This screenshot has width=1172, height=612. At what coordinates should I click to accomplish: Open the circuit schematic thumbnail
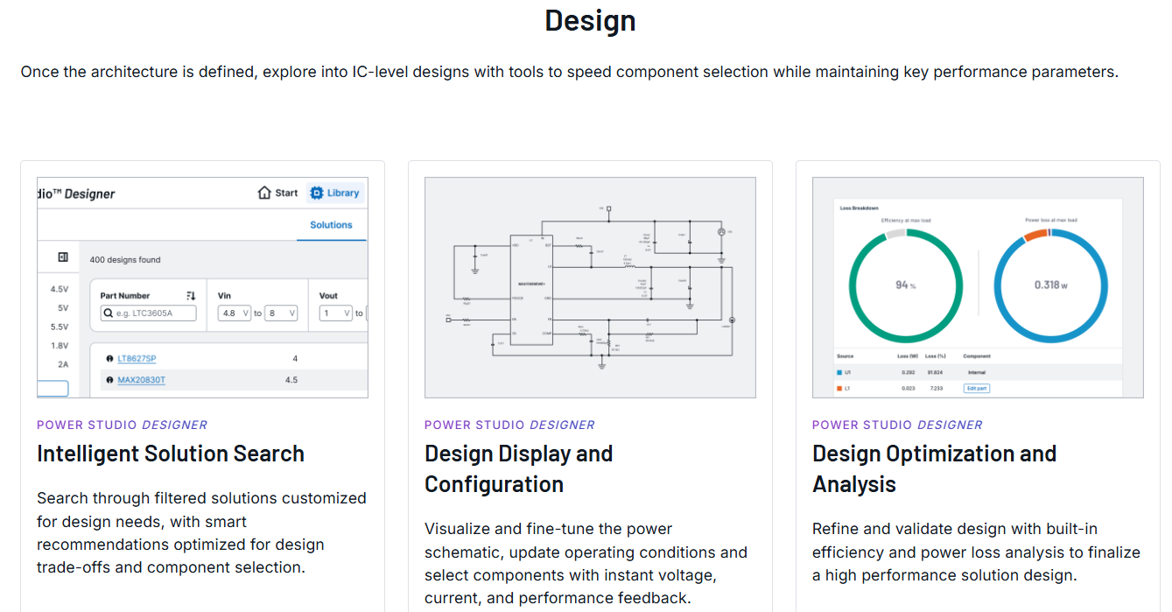(590, 288)
